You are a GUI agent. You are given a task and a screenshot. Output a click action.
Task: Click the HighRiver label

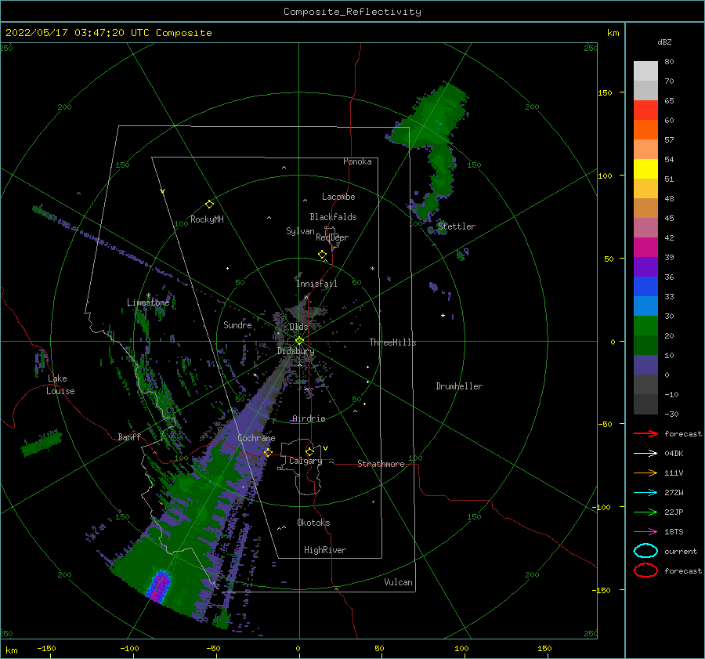pos(325,550)
